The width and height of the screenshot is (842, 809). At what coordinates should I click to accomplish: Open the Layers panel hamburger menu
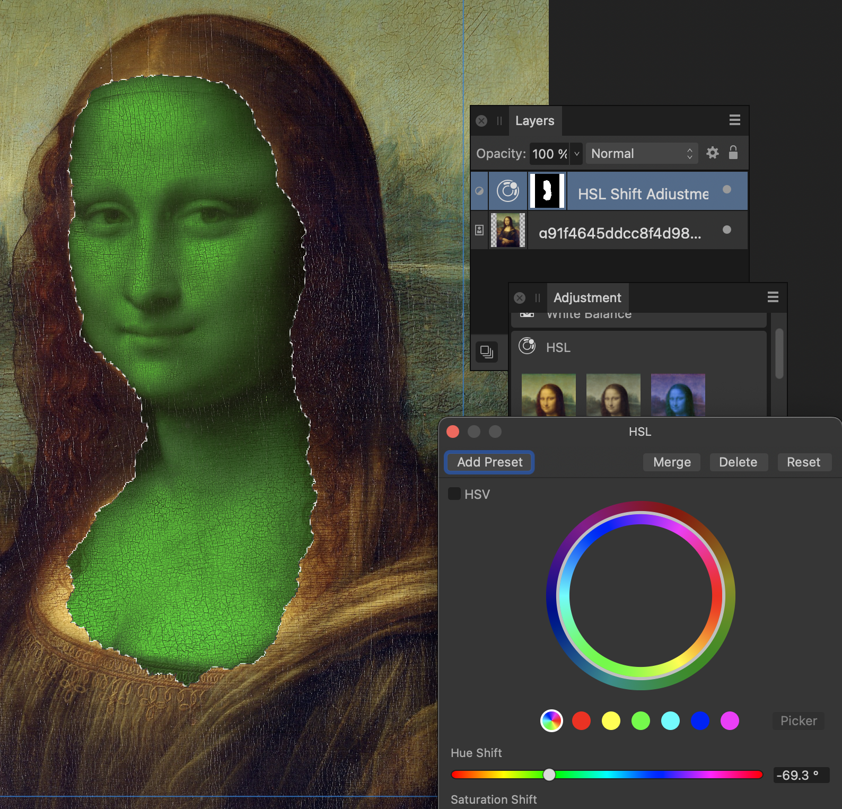point(734,120)
